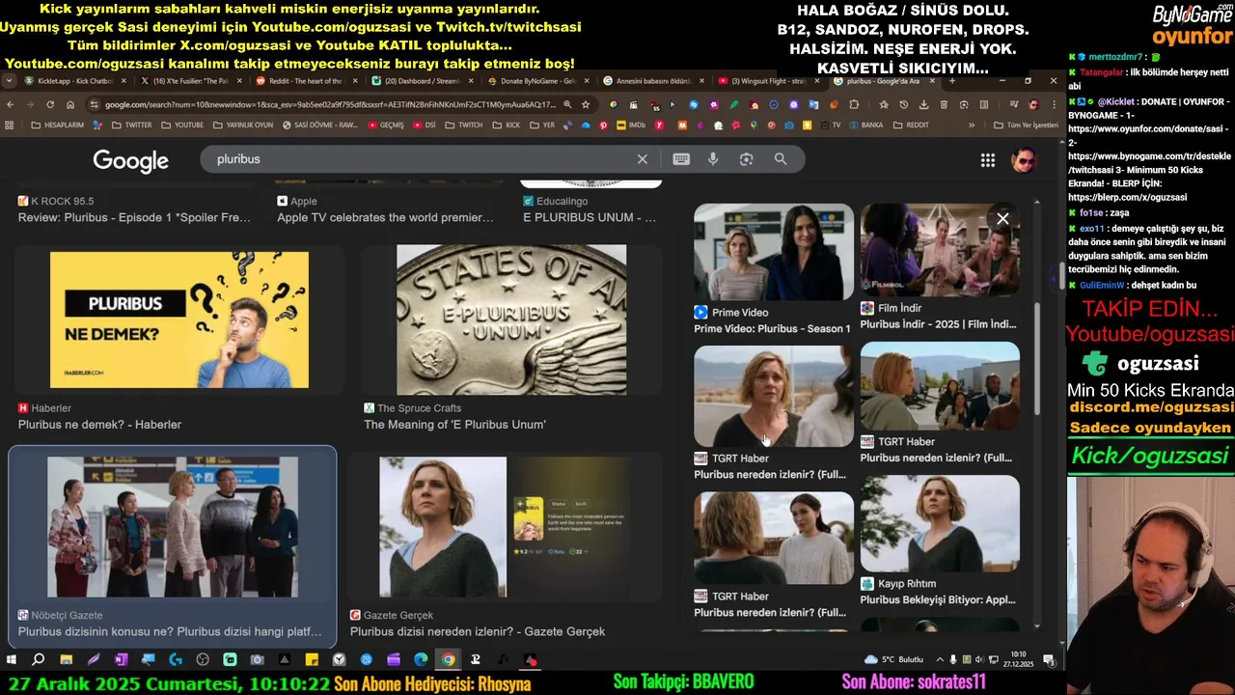Viewport: 1235px width, 695px height.
Task: Switch to Wingsuit Flight YouTube tab
Action: [767, 81]
